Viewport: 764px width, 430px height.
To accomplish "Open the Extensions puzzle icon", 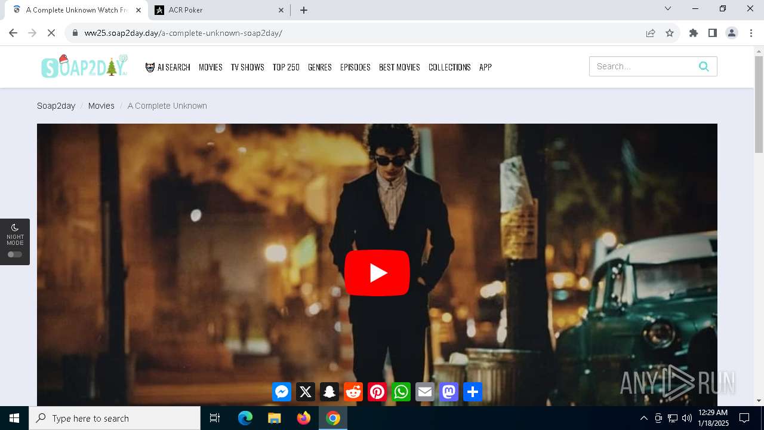I will (694, 33).
